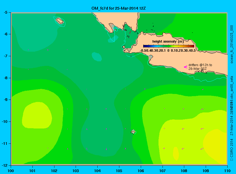Click the x-axis label 107
This screenshot has height=174, width=236.
pyautogui.click(x=163, y=171)
